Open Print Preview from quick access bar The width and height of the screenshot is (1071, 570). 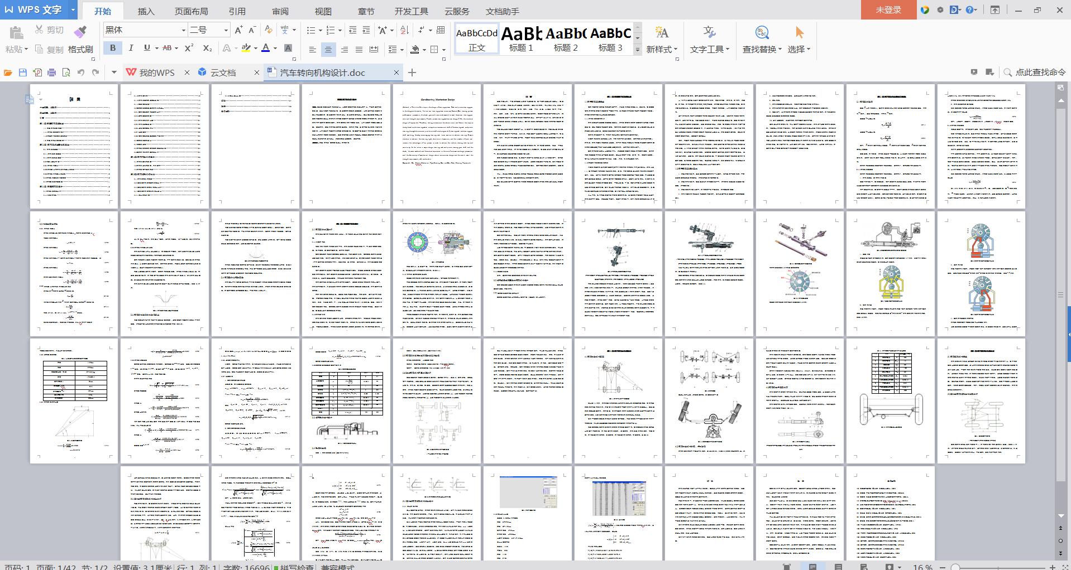coord(66,73)
